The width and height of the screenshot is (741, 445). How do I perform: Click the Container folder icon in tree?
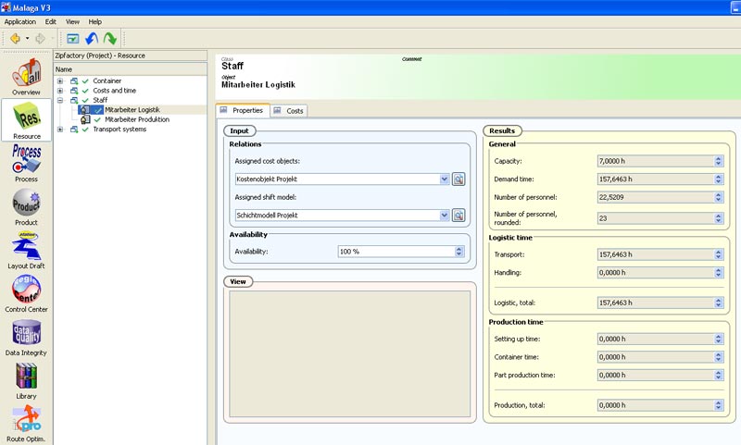pyautogui.click(x=74, y=81)
